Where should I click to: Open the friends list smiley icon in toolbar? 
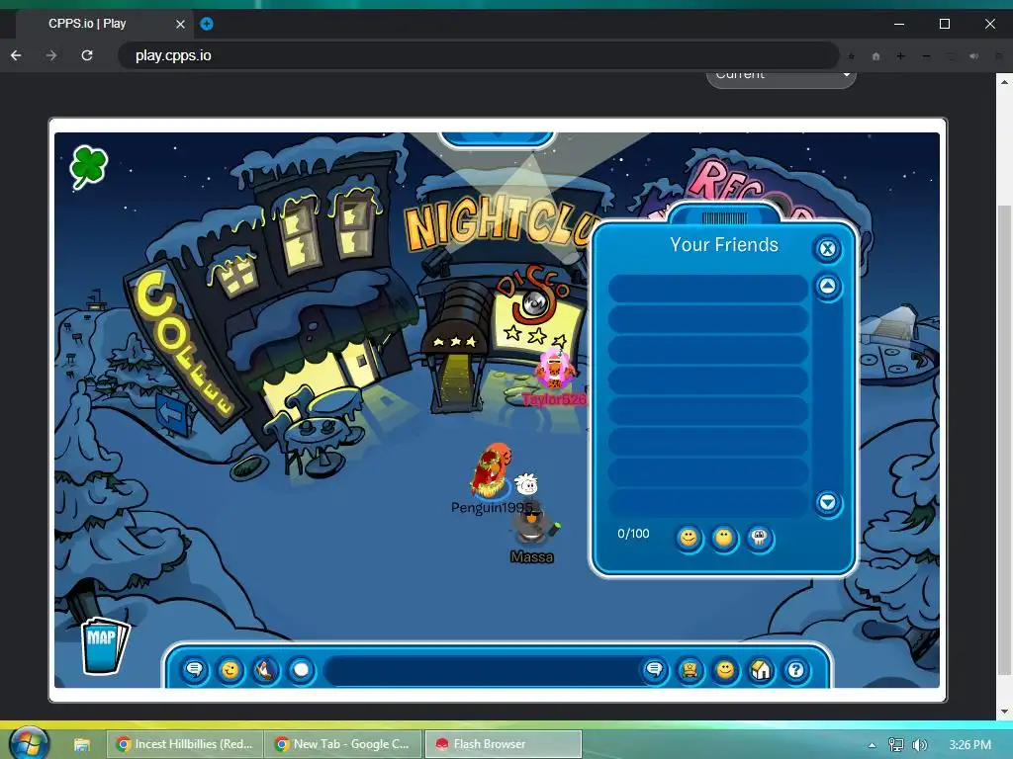pyautogui.click(x=725, y=670)
